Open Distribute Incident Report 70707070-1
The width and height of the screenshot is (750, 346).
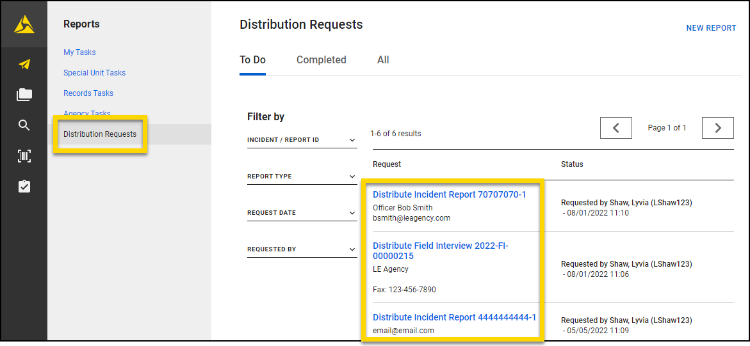(450, 194)
